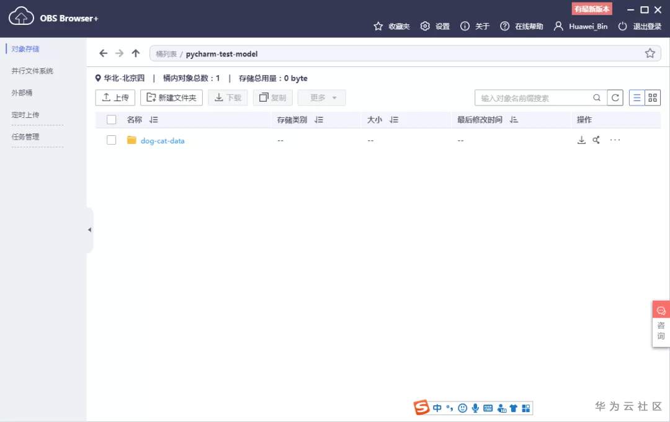This screenshot has width=670, height=422.
Task: Open the 关于 about dialog
Action: [x=475, y=26]
